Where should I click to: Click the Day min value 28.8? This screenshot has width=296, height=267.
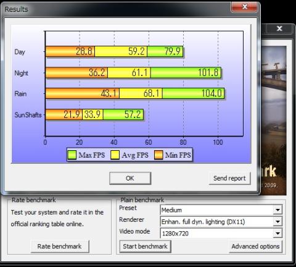tap(84, 51)
